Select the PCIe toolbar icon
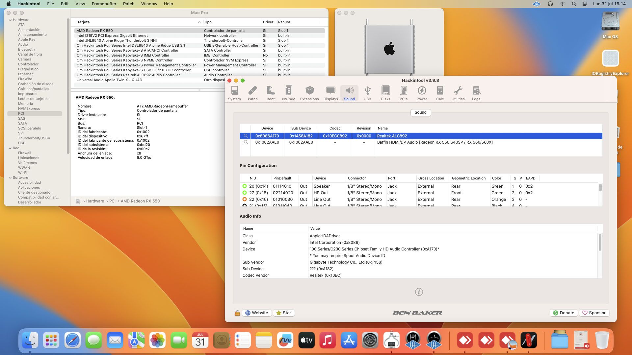 403,93
